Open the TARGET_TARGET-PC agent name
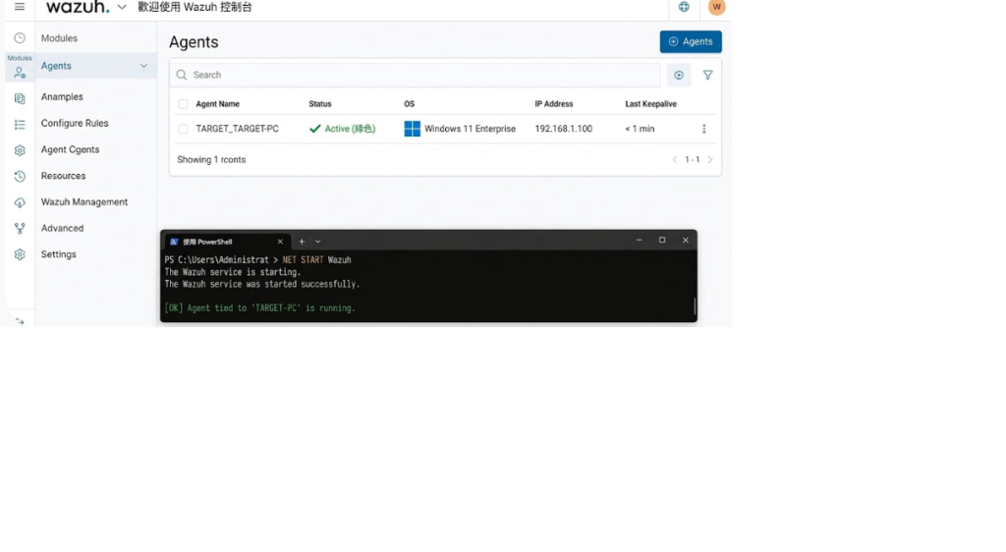1006x552 pixels. [238, 129]
